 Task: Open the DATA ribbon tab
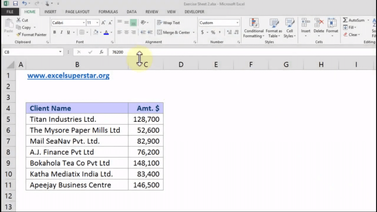131,11
